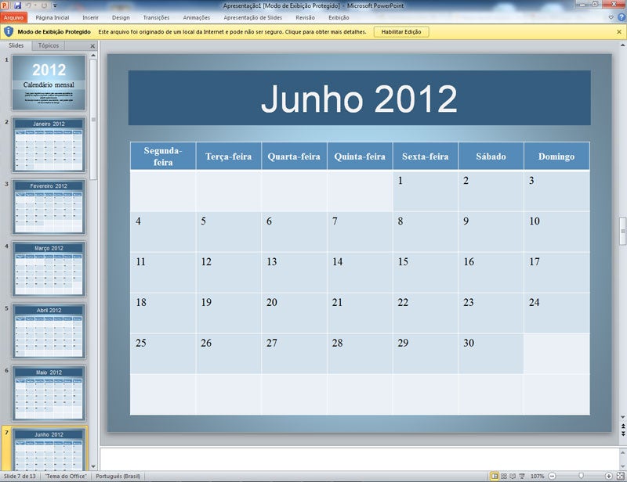This screenshot has height=482, width=627.
Task: Open the Arquivo tab
Action: 13,17
